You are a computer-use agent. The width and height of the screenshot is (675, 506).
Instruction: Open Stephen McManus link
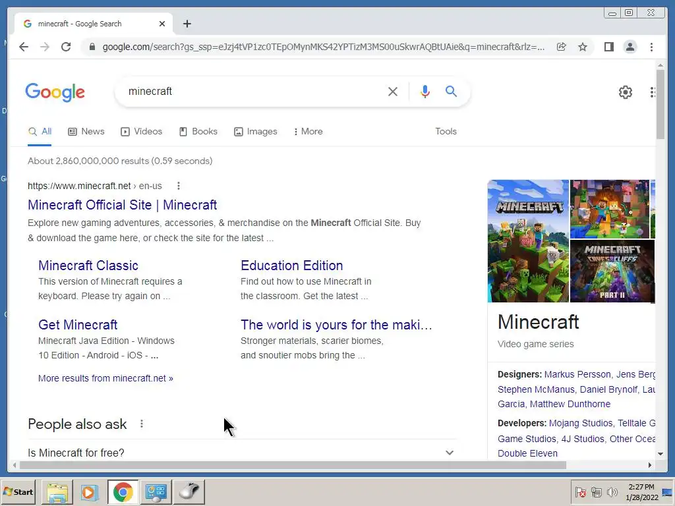[x=536, y=389]
